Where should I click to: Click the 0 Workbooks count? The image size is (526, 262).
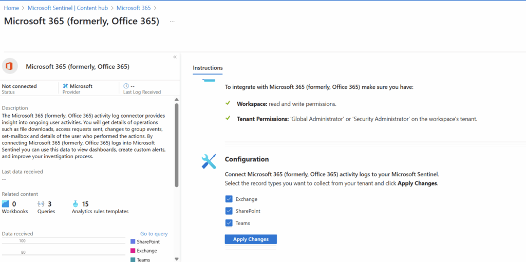tap(14, 204)
